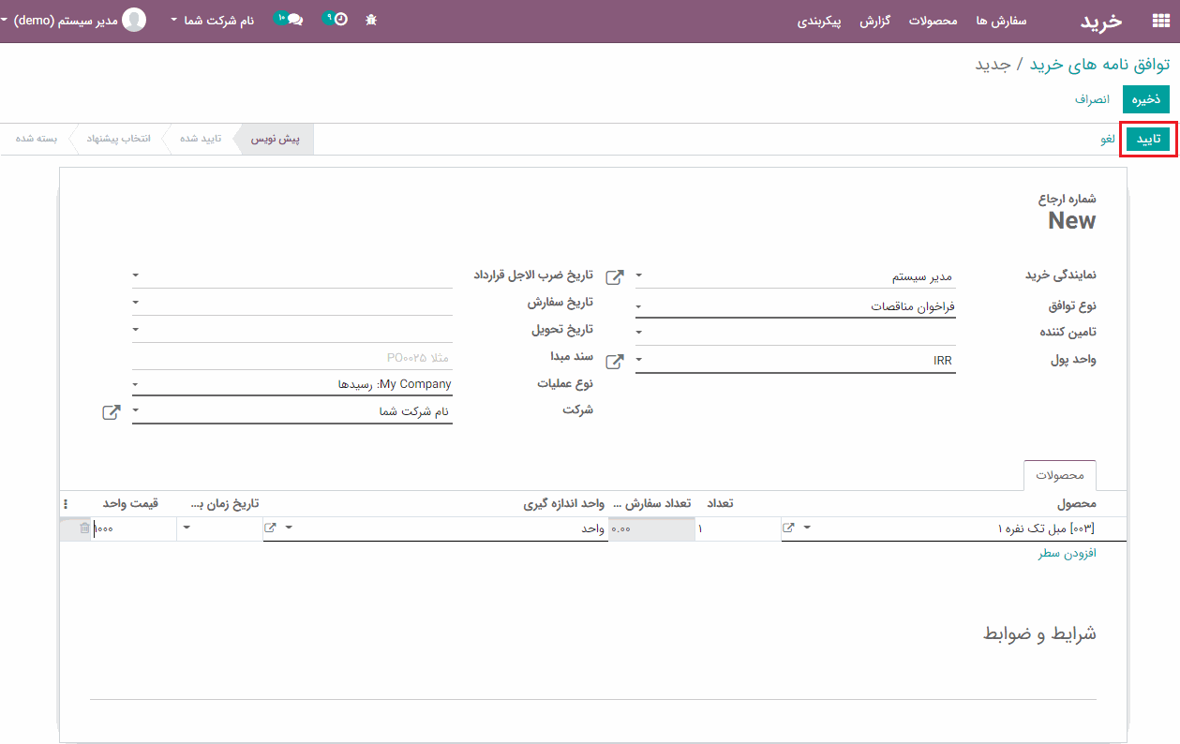Go to توافق نامه های خرید breadcrumb
Screen dimensions: 1180x744
tap(1099, 65)
